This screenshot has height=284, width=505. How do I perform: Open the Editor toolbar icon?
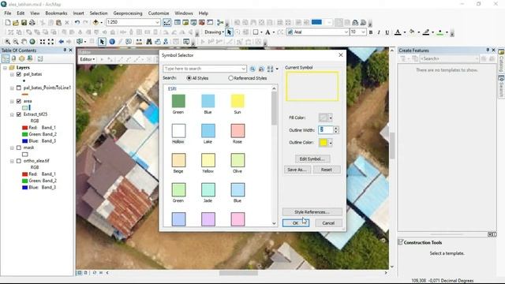pyautogui.click(x=166, y=23)
